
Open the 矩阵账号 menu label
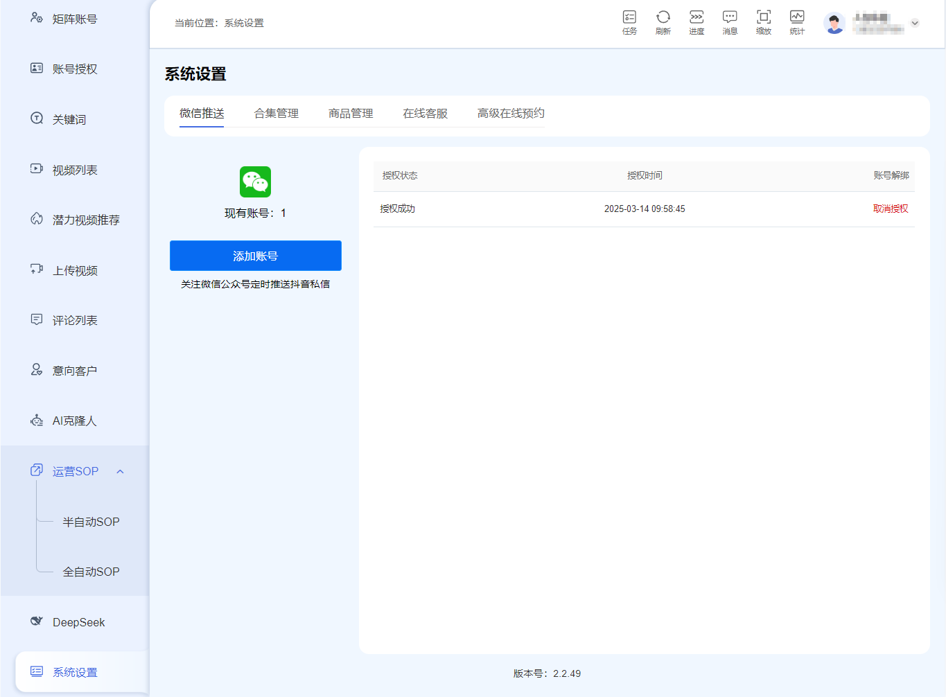pyautogui.click(x=75, y=19)
